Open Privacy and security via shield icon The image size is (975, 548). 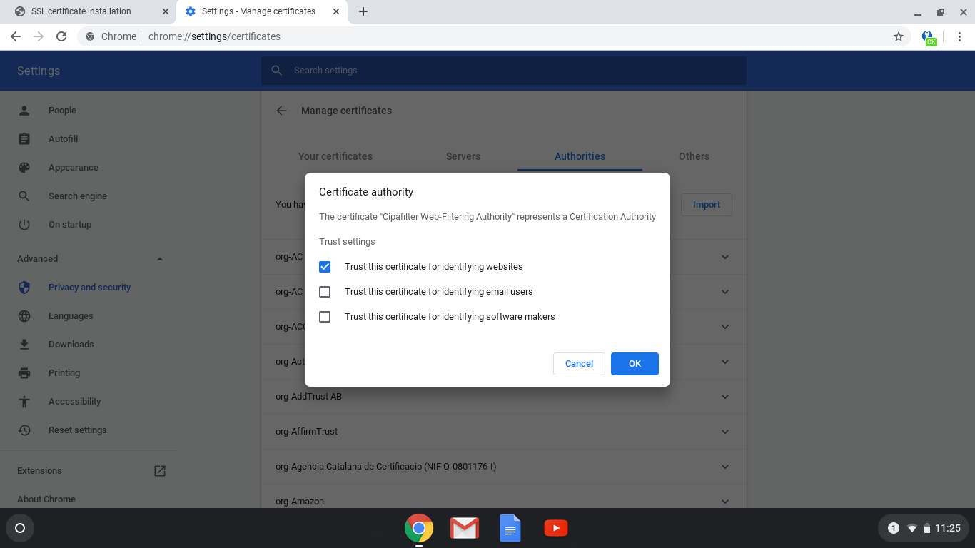click(x=24, y=287)
